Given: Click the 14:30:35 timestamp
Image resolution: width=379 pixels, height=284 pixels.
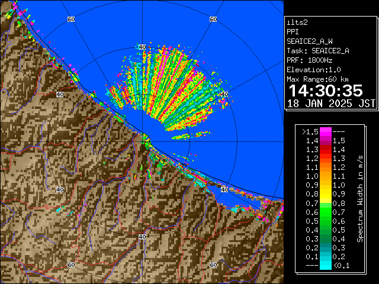Looking at the screenshot, I should click(326, 91).
